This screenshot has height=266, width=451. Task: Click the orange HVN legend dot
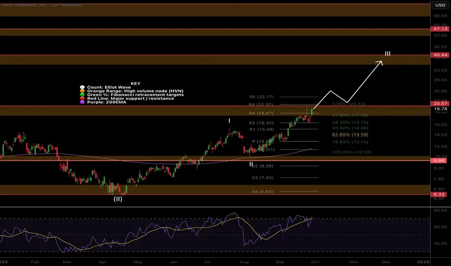tap(82, 91)
